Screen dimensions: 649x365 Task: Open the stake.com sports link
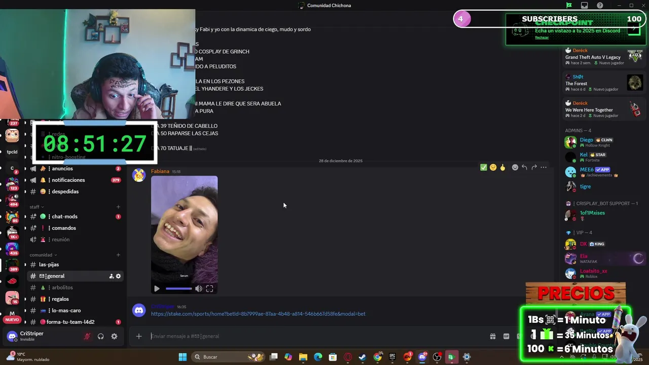[x=258, y=314]
